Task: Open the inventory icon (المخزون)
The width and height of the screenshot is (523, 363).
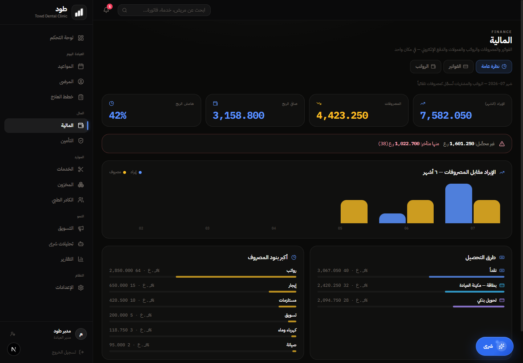Action: 81,185
